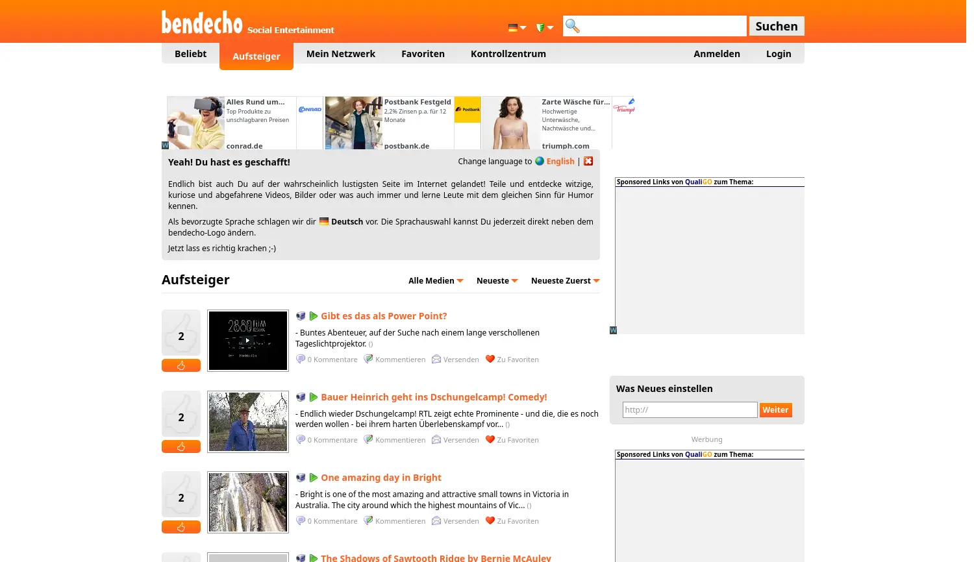Click the Anmelden menu item
Screen dimensions: 974x562
click(717, 54)
